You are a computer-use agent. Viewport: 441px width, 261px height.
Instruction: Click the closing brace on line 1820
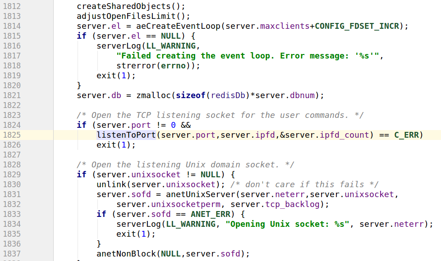pyautogui.click(x=79, y=85)
